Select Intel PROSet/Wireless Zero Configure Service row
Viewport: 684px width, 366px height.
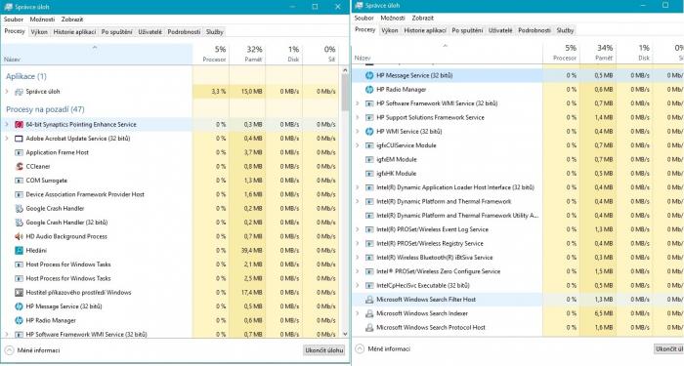point(518,271)
